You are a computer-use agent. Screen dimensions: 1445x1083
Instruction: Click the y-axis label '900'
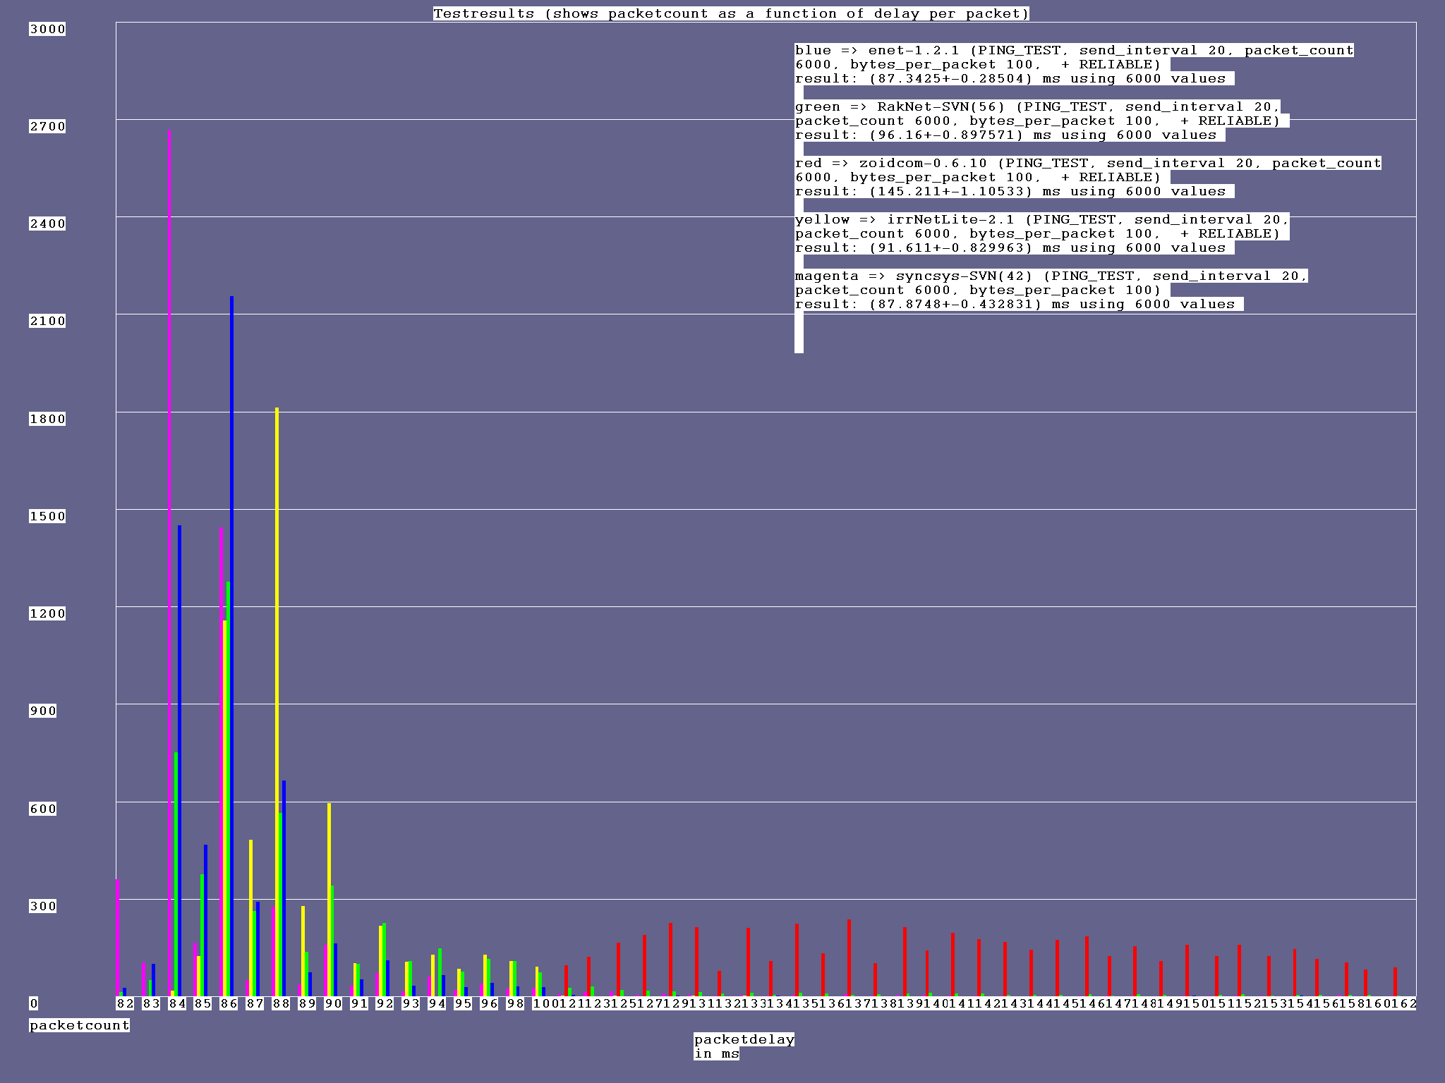[x=43, y=711]
